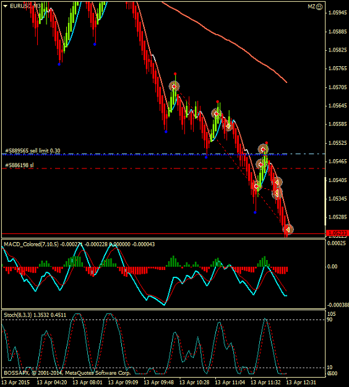This screenshot has height=387, width=349.
Task: Click the 13 Apr 11:04 time label
Action: coord(230,383)
